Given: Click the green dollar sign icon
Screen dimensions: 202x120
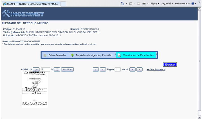Looking at the screenshot, I should point(73,55).
